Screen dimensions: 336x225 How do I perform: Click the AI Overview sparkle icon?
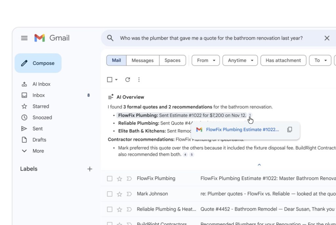111,97
